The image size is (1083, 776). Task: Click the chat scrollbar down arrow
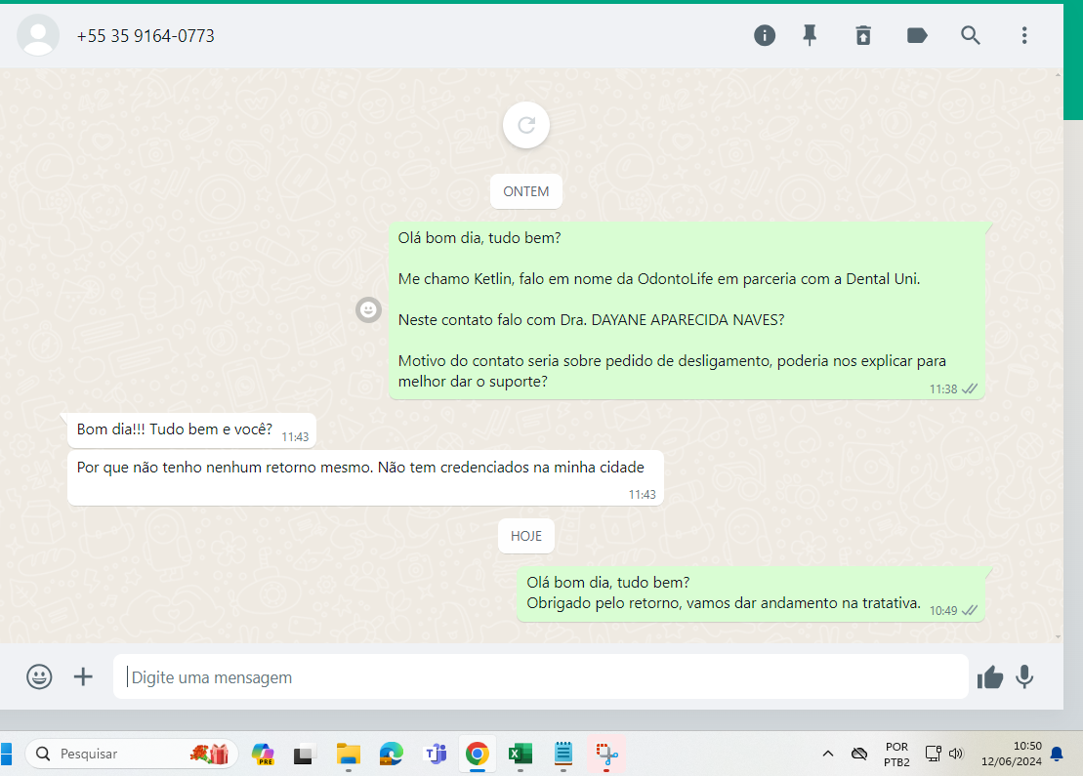point(1059,636)
